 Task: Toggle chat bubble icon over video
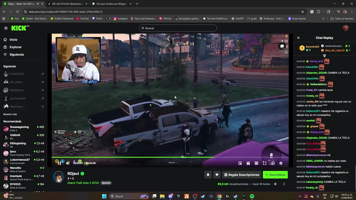pyautogui.click(x=282, y=46)
